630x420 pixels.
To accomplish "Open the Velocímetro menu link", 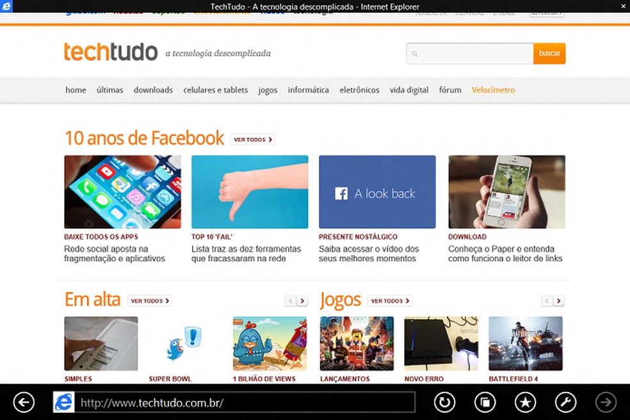I will tap(493, 90).
